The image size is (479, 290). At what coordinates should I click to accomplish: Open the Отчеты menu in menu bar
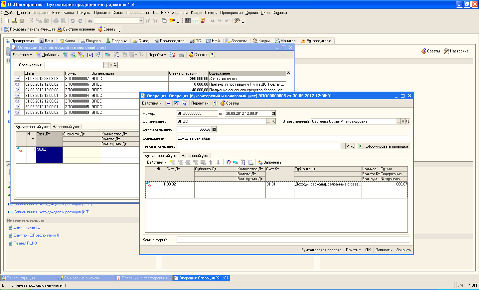tap(211, 13)
